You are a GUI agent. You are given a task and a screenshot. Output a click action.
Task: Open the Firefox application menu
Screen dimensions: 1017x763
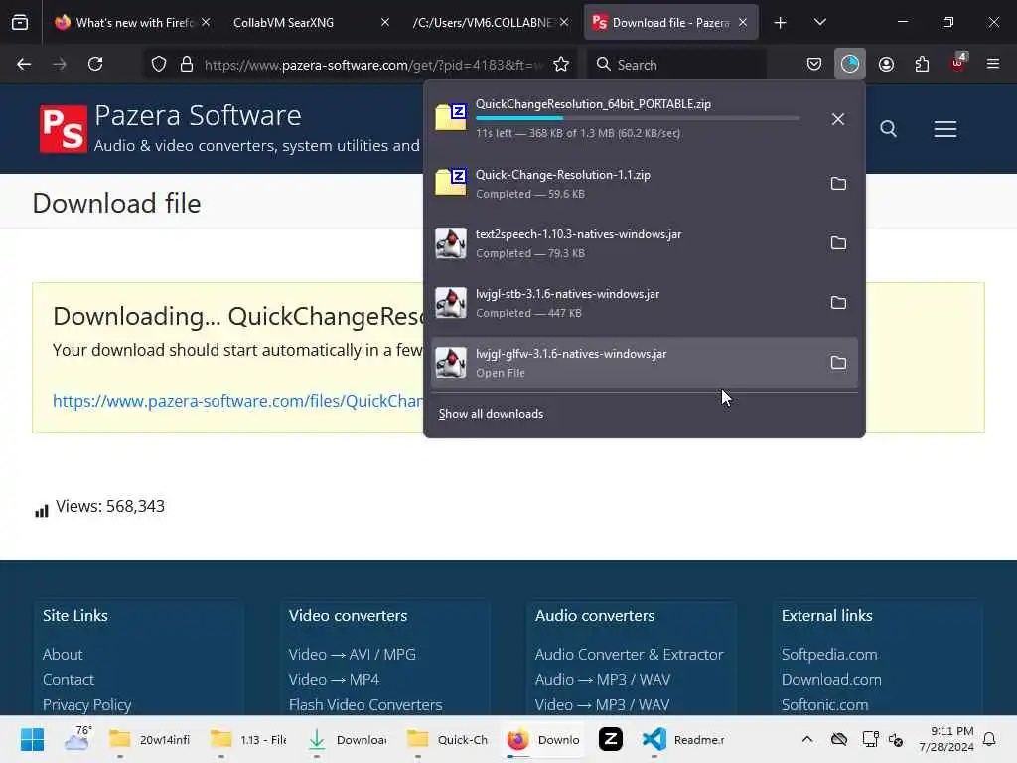click(993, 65)
